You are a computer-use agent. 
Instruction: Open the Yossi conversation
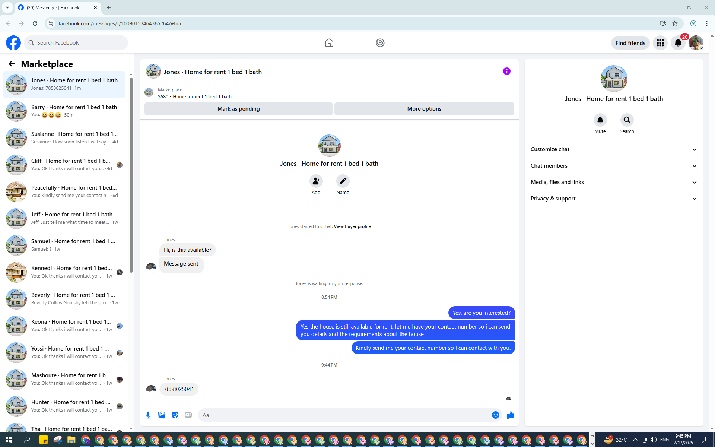(x=64, y=353)
